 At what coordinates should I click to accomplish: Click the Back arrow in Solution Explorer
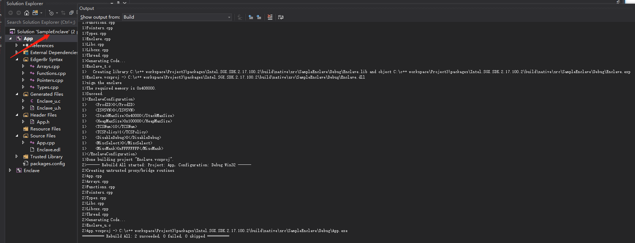pyautogui.click(x=11, y=13)
